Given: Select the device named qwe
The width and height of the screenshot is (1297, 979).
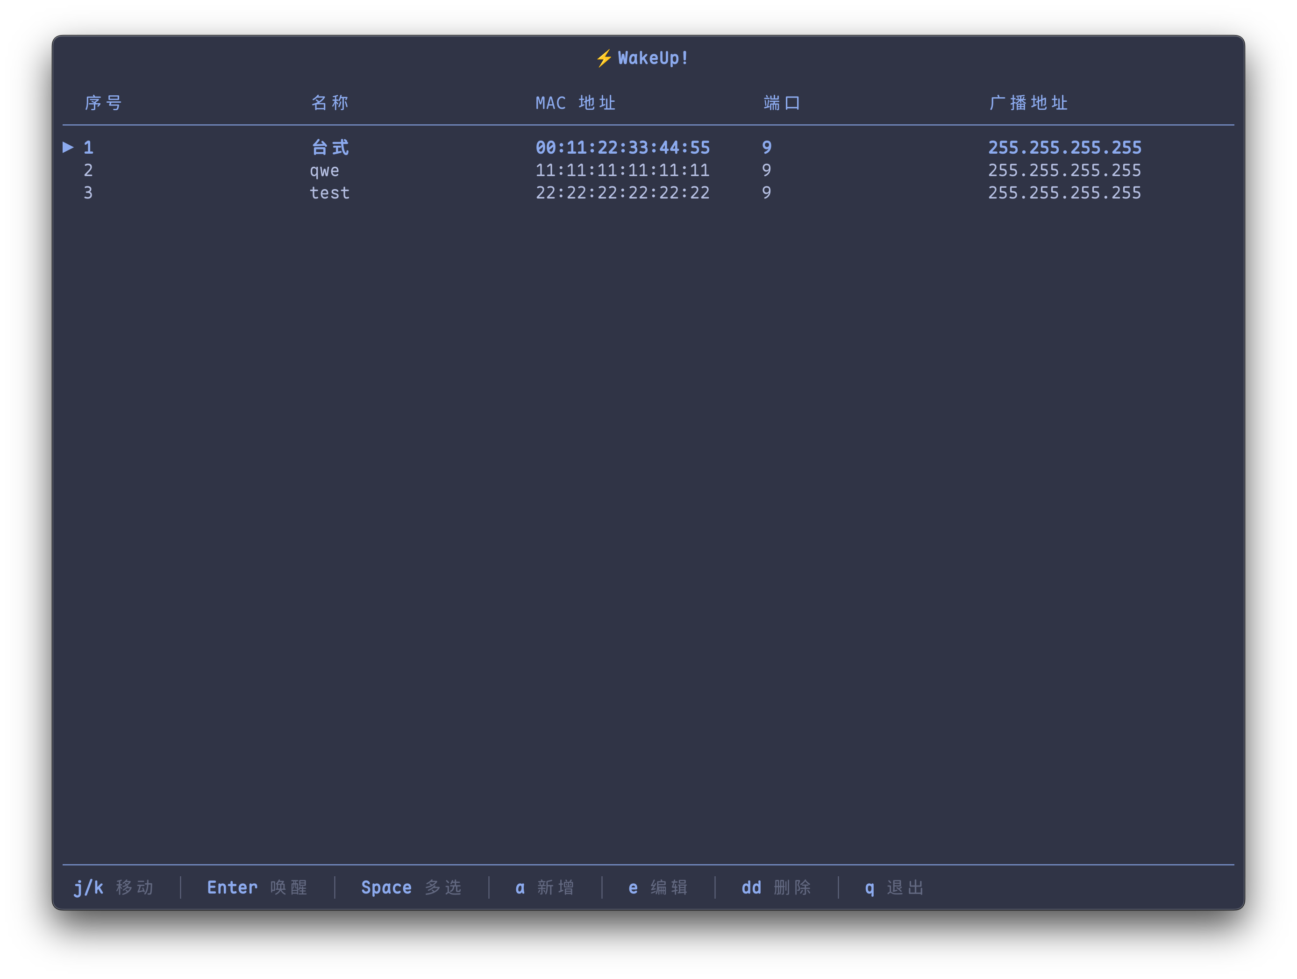Looking at the screenshot, I should pyautogui.click(x=324, y=171).
